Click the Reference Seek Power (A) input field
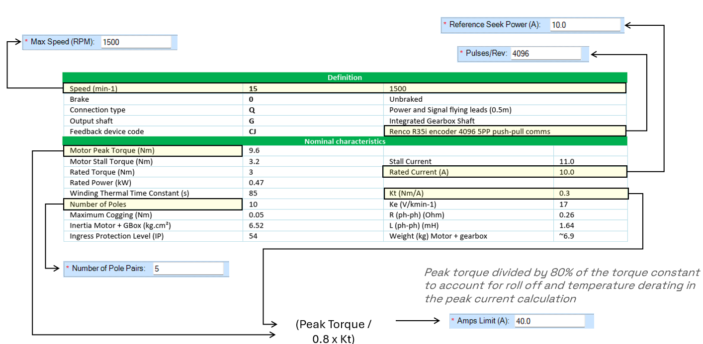 [585, 25]
